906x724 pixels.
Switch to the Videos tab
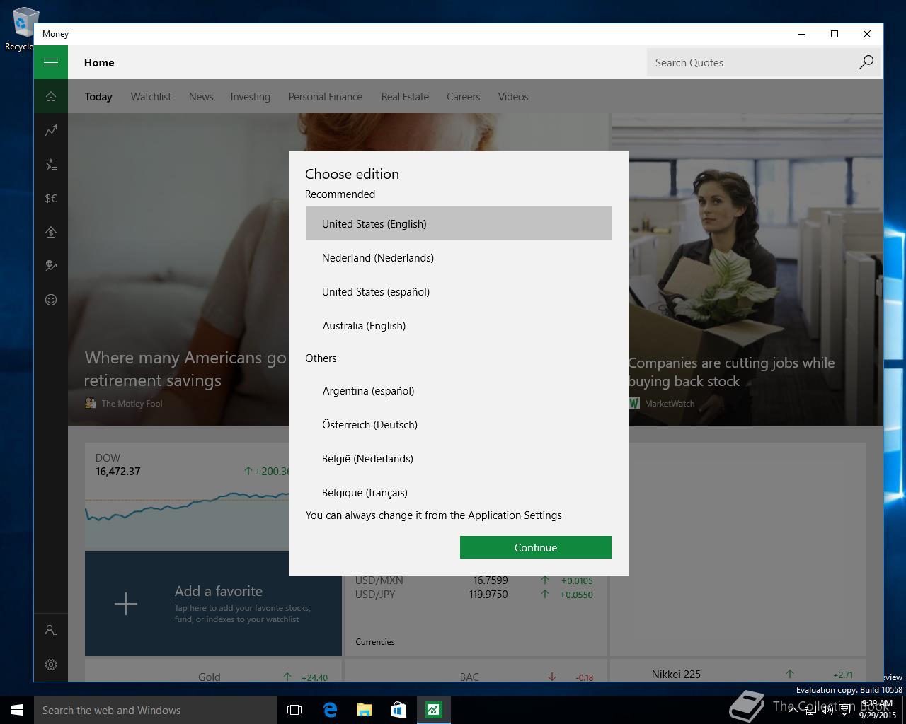[x=513, y=97]
